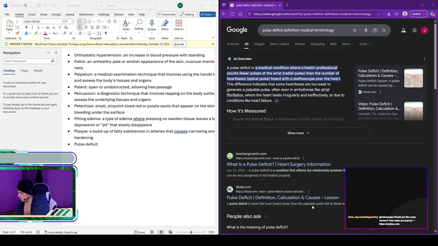Switch to Print Layout view in status bar
This screenshot has width=438, height=246.
click(161, 232)
